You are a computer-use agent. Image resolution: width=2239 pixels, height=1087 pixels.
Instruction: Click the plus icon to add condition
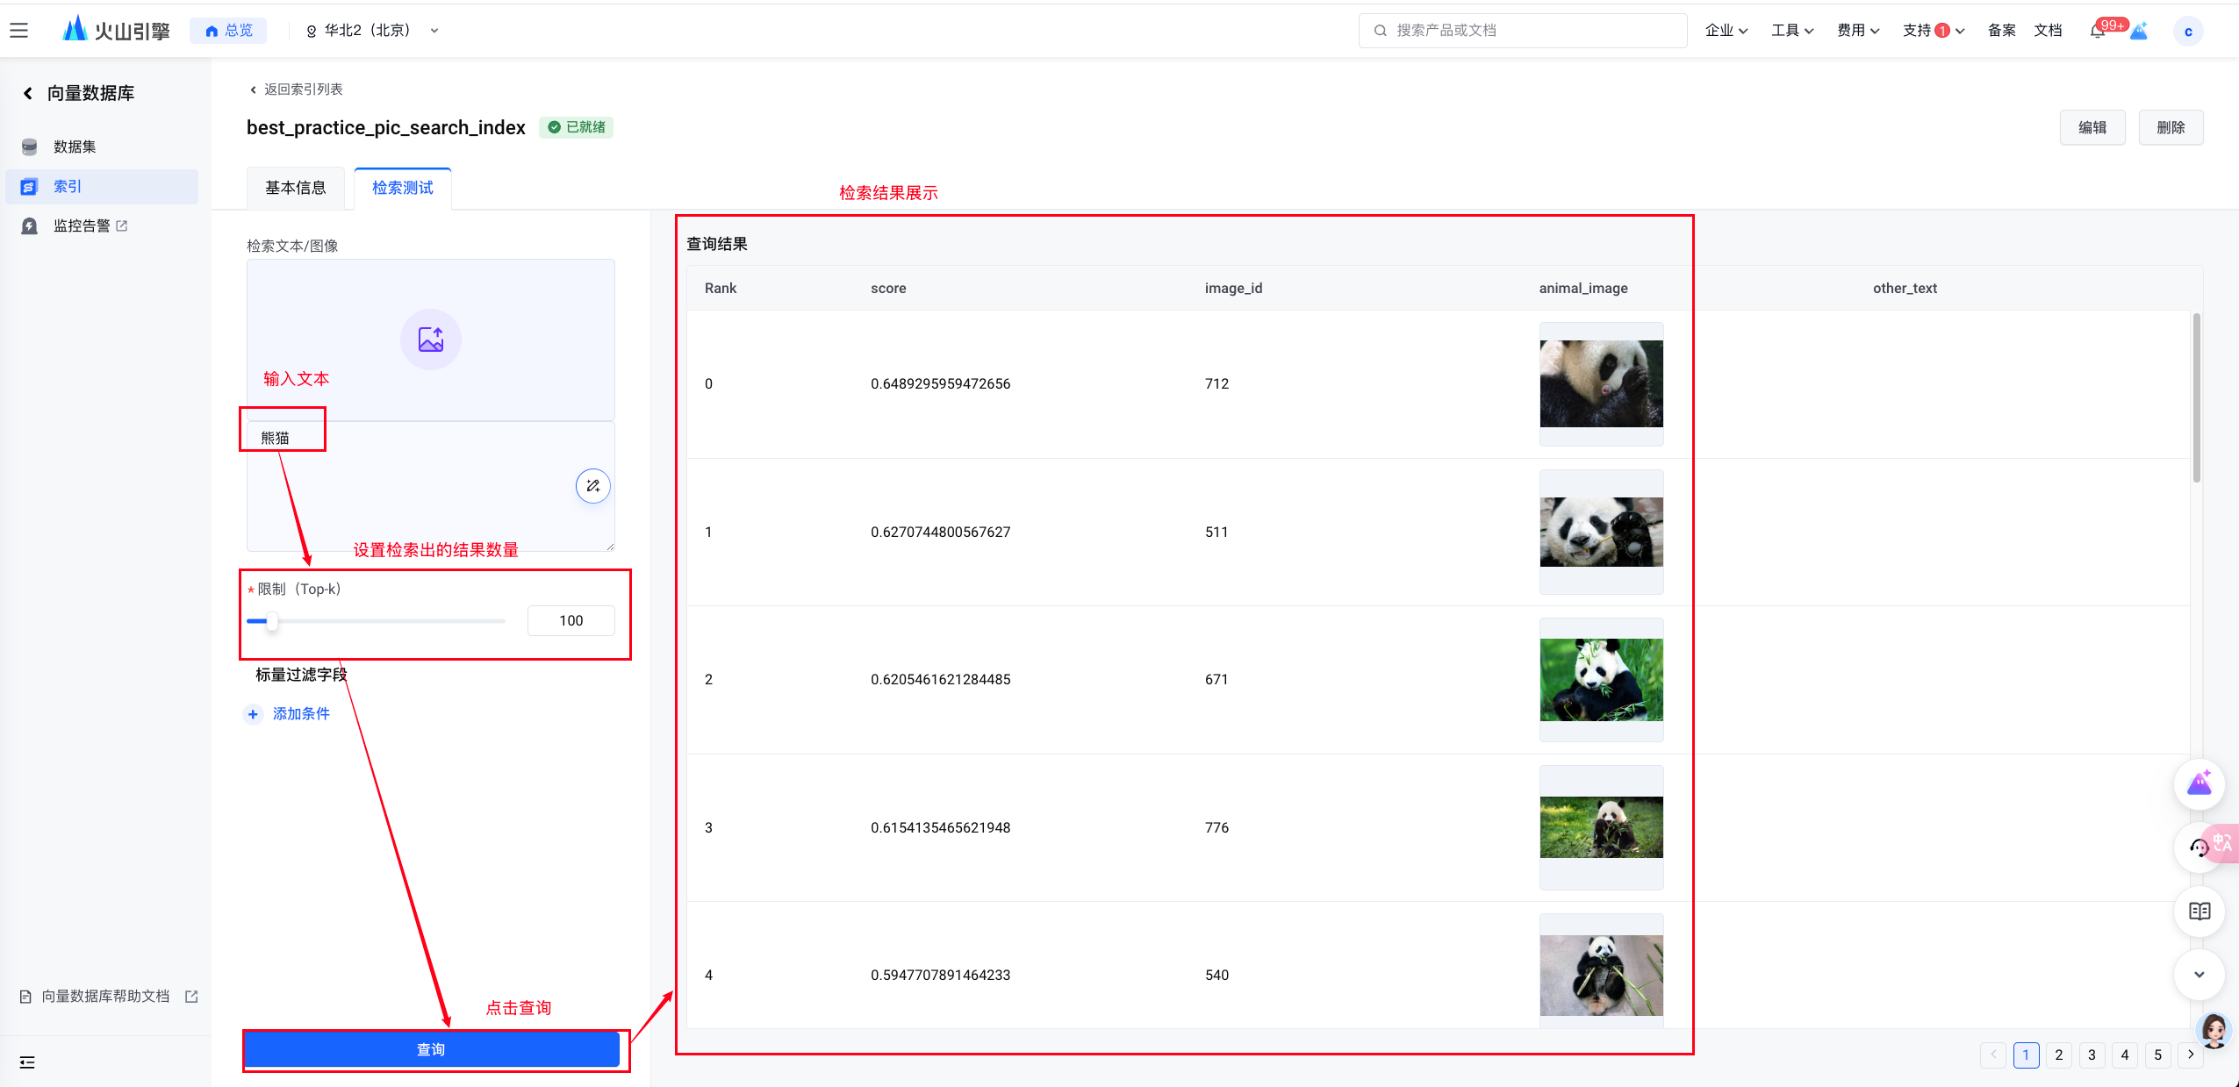point(253,714)
